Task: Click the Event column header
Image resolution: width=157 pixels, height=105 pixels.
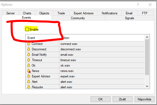Action: [42, 38]
